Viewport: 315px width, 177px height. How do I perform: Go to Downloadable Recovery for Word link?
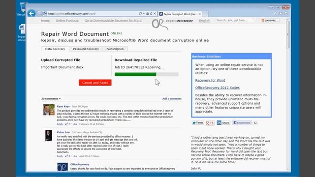click(113, 21)
